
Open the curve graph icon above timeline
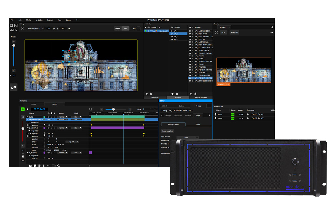tap(91, 109)
